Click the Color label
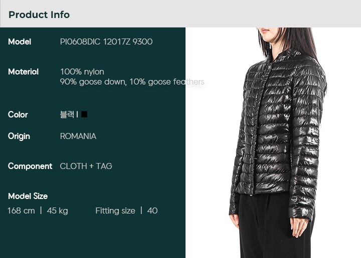The height and width of the screenshot is (258, 361). point(18,114)
